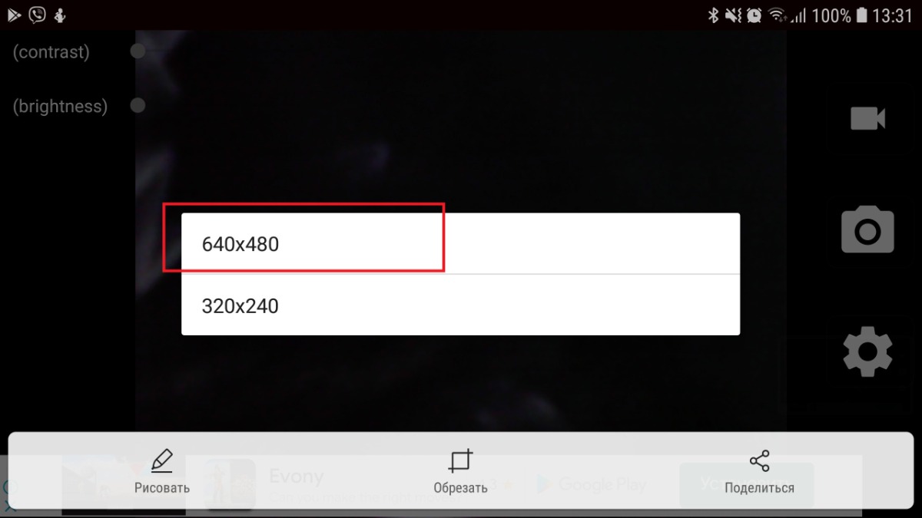Open settings via the gear icon
Viewport: 922px width, 518px height.
[867, 352]
